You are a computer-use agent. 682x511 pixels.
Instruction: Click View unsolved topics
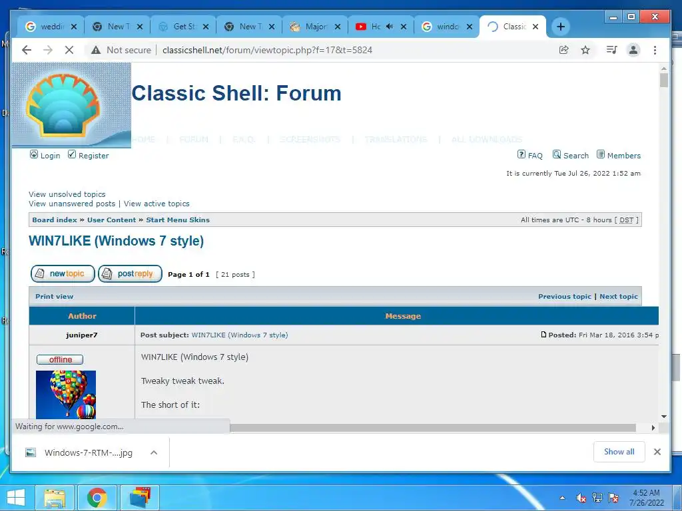pyautogui.click(x=67, y=194)
